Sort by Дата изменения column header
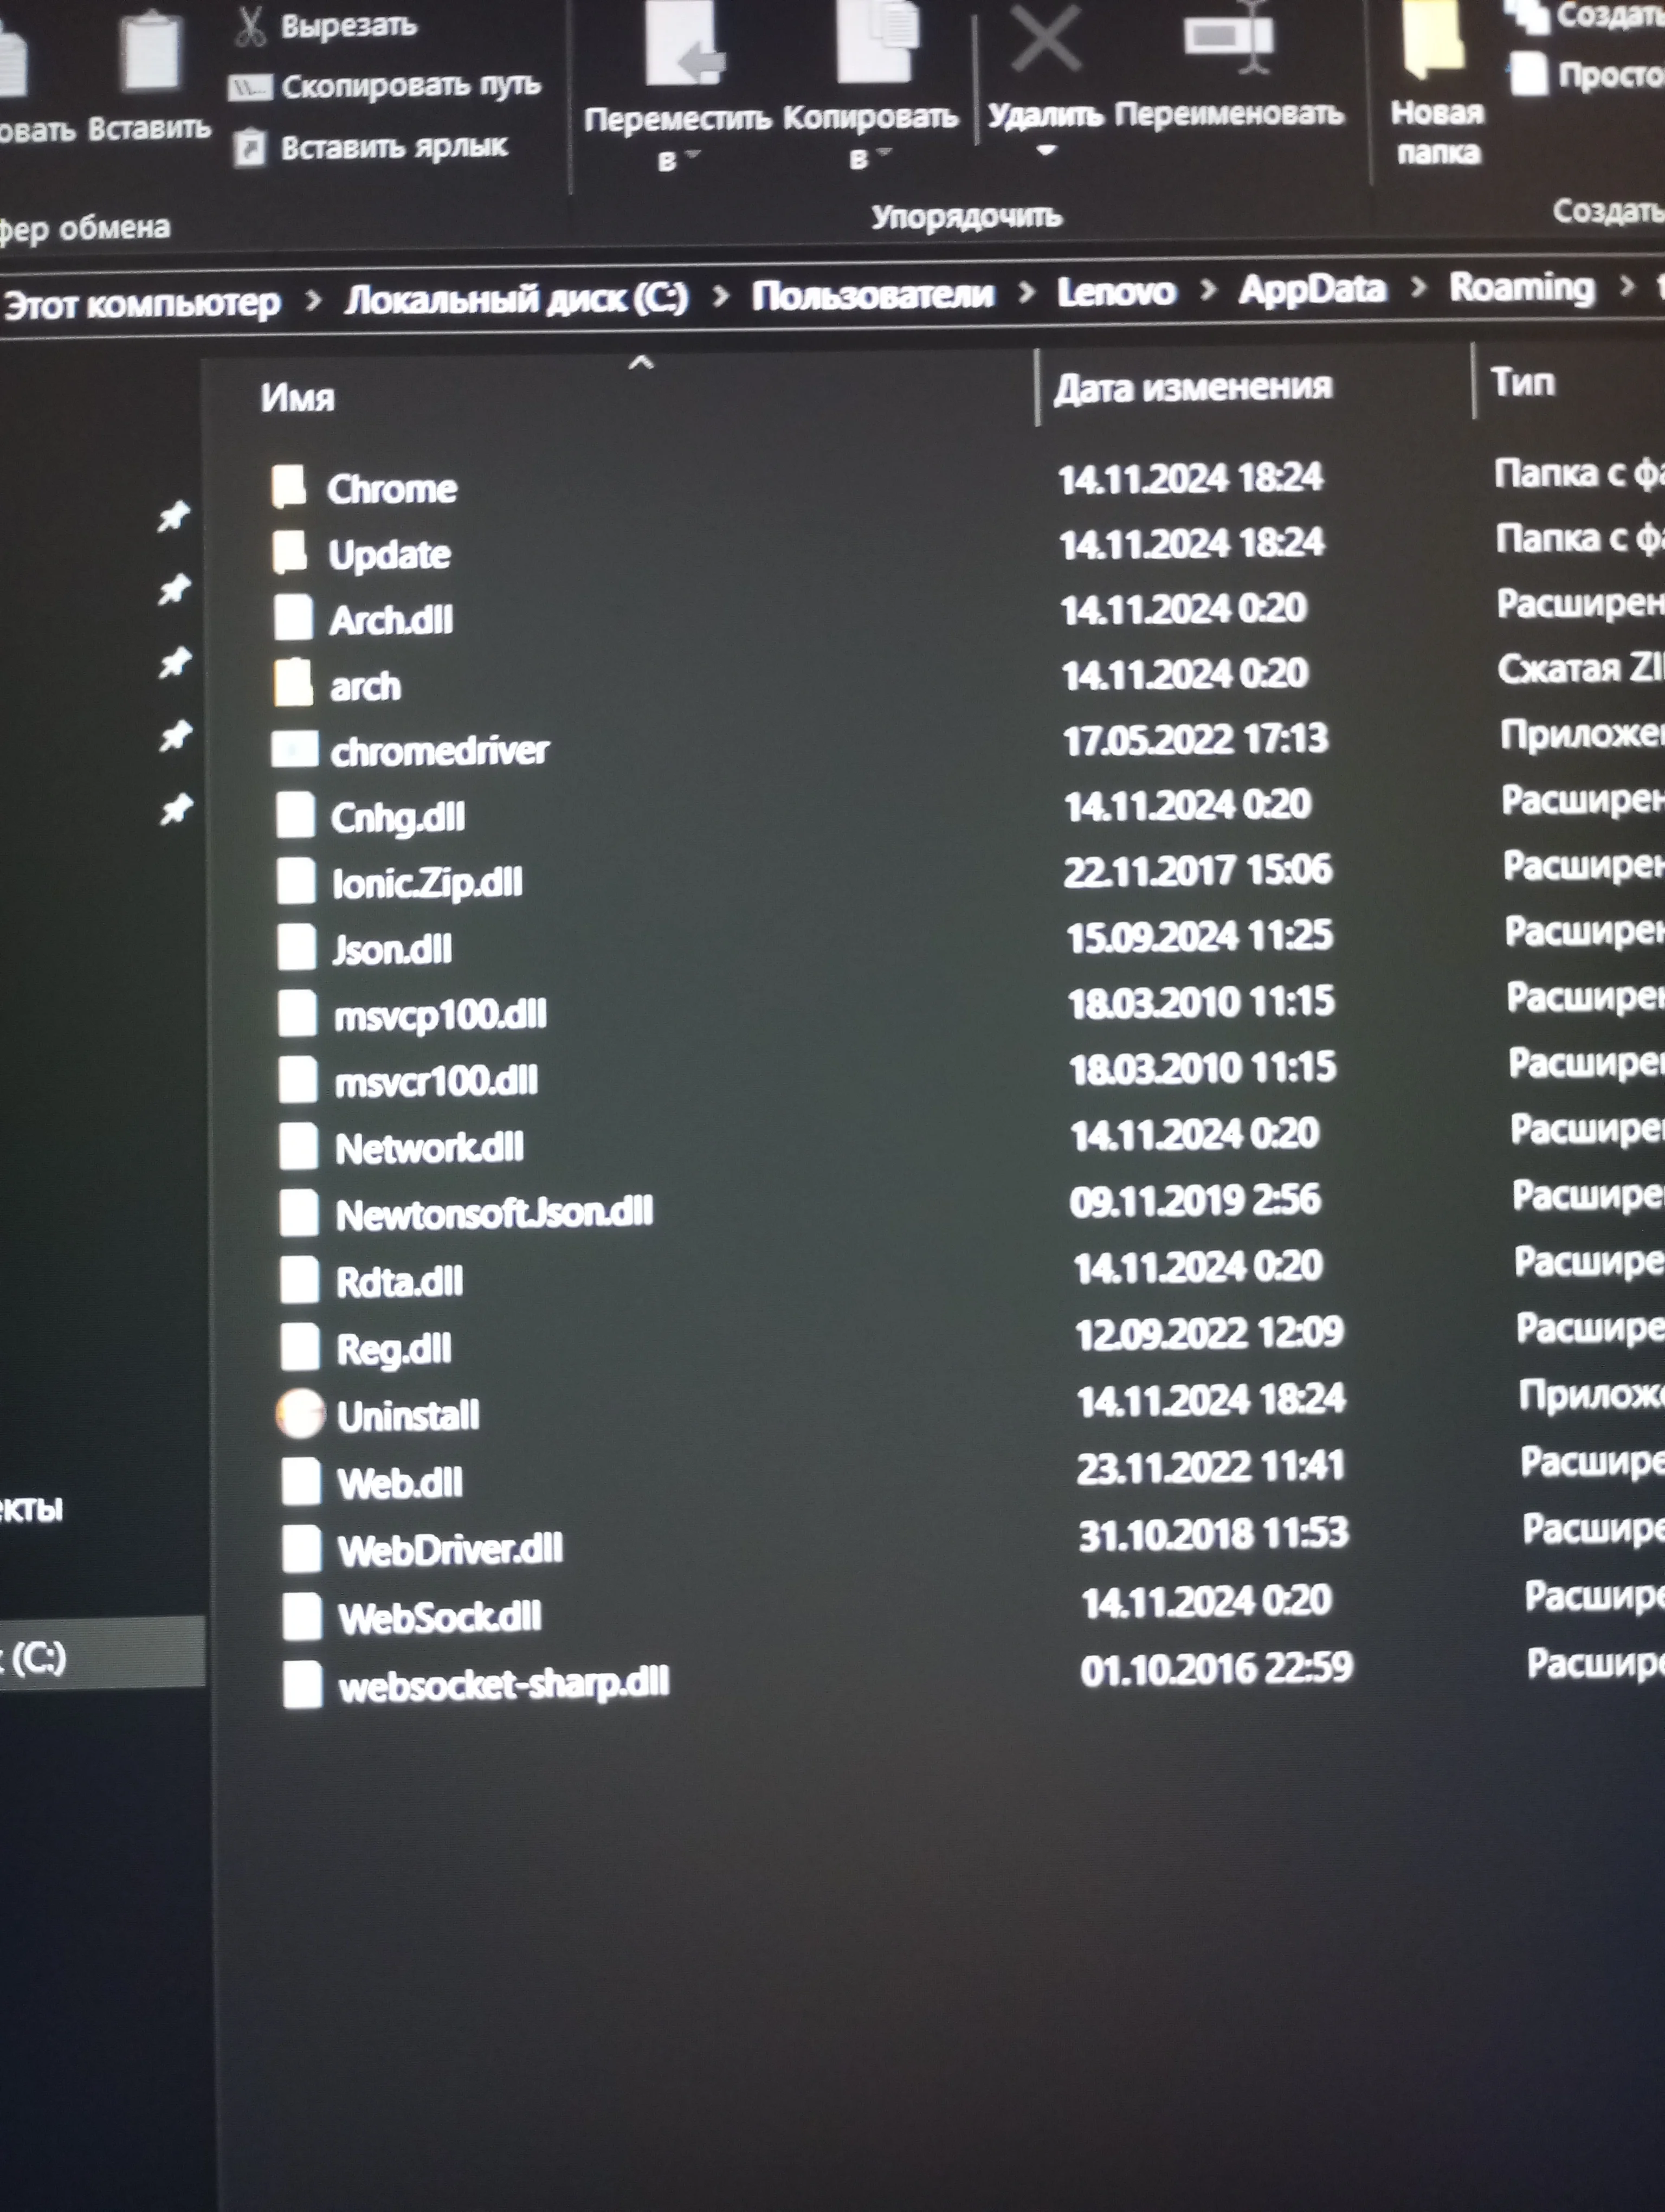Image resolution: width=1665 pixels, height=2212 pixels. pos(1192,387)
